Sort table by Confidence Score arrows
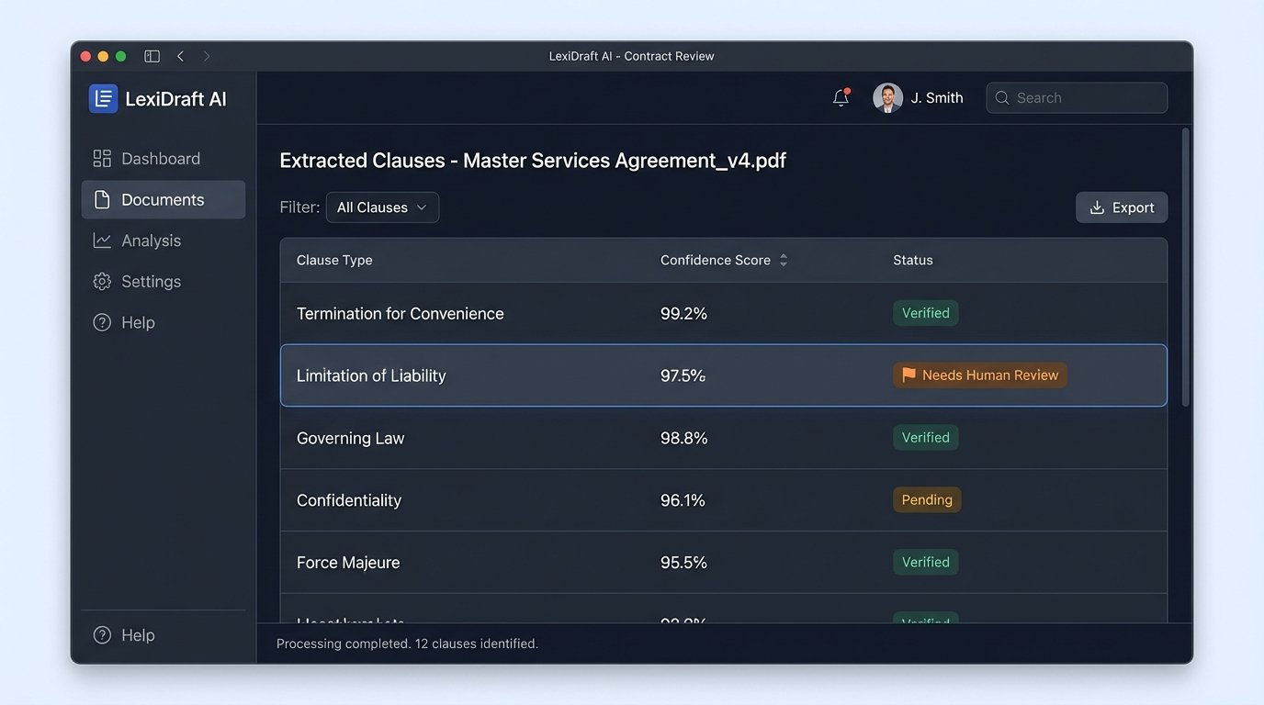Viewport: 1264px width, 705px height. point(783,260)
